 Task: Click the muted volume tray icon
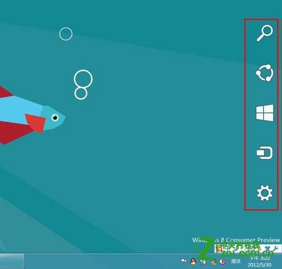[x=222, y=262]
